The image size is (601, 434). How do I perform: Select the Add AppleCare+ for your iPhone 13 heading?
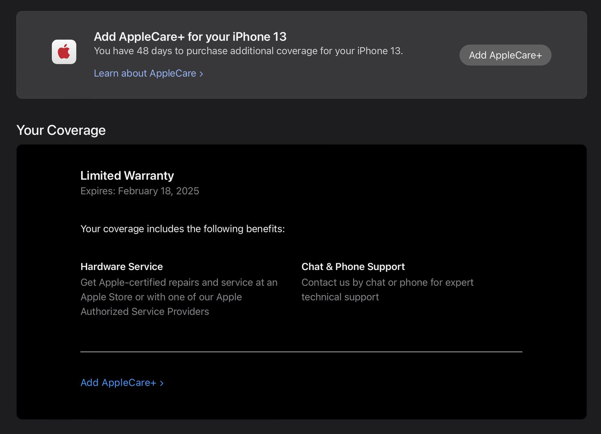pyautogui.click(x=190, y=37)
